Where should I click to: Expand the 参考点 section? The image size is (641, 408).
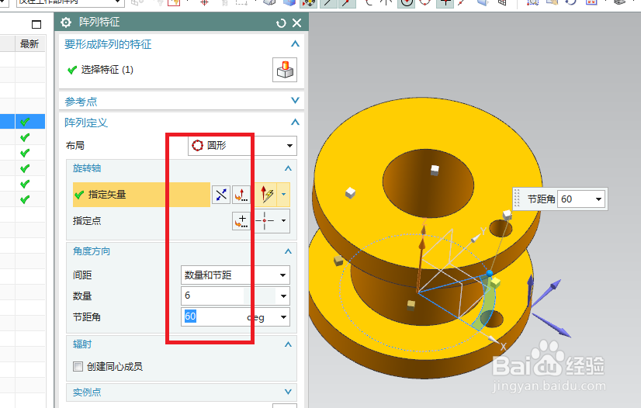(295, 101)
